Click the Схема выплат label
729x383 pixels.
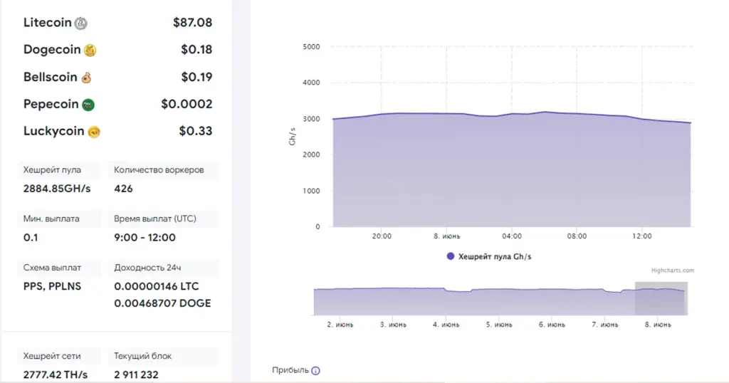coord(52,268)
